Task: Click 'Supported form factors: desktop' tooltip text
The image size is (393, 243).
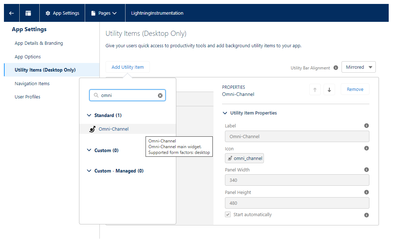Action: (179, 152)
